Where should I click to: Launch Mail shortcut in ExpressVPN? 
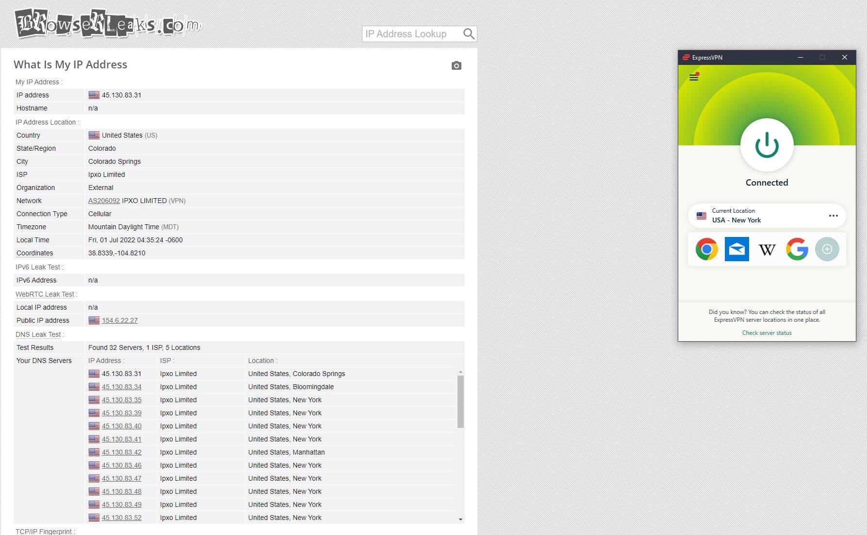point(736,249)
